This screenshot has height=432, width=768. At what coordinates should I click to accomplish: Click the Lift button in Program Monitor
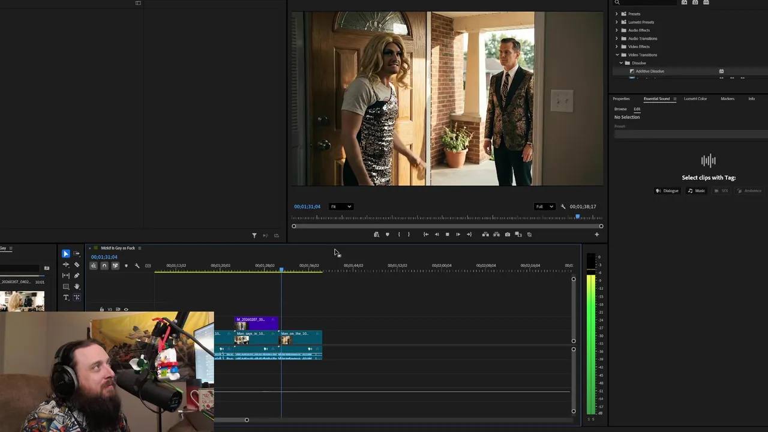(485, 235)
